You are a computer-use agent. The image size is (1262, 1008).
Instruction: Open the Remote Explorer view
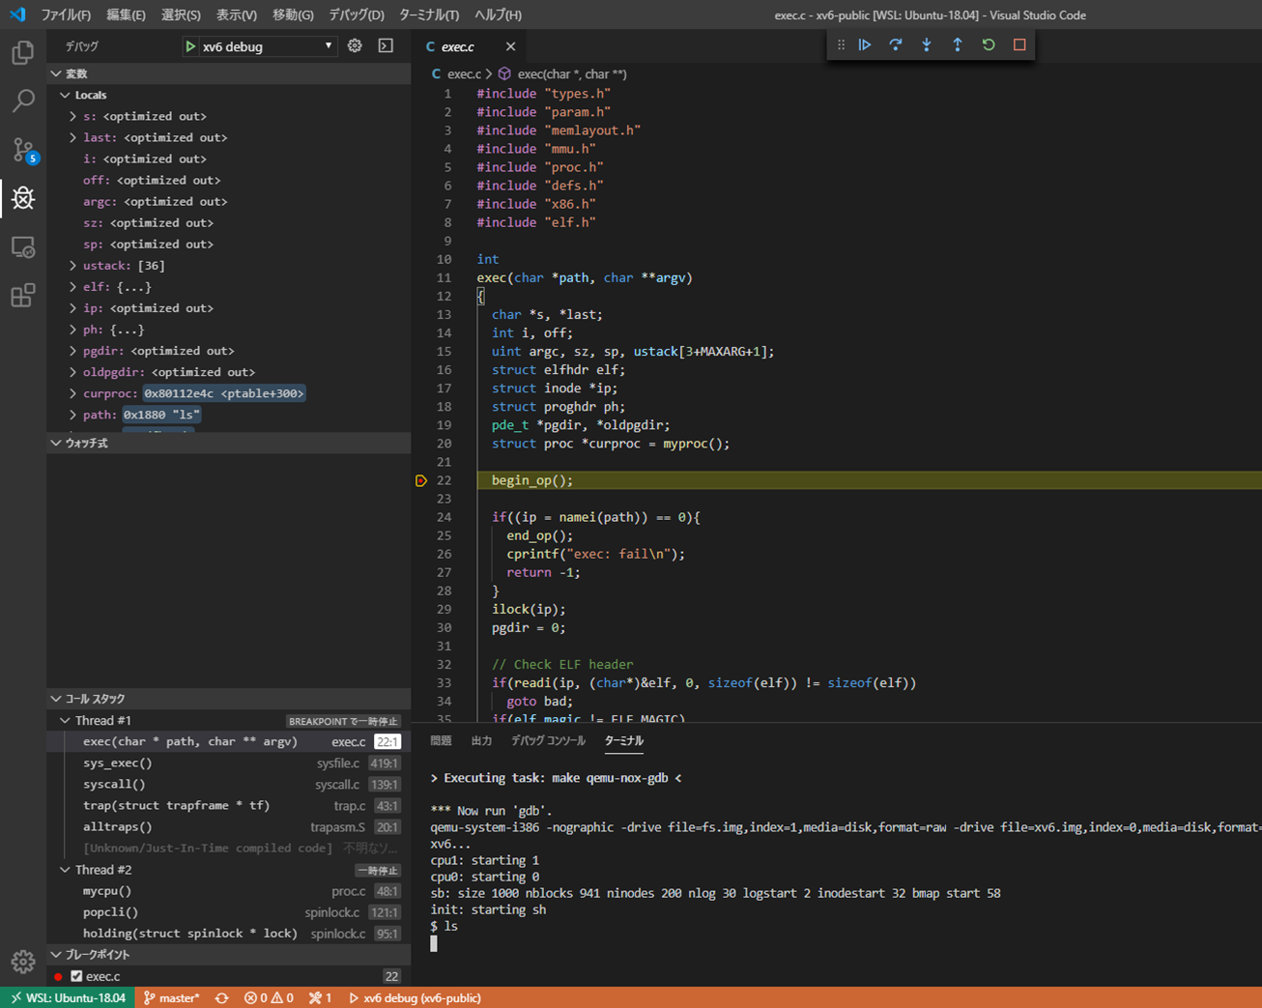(23, 246)
